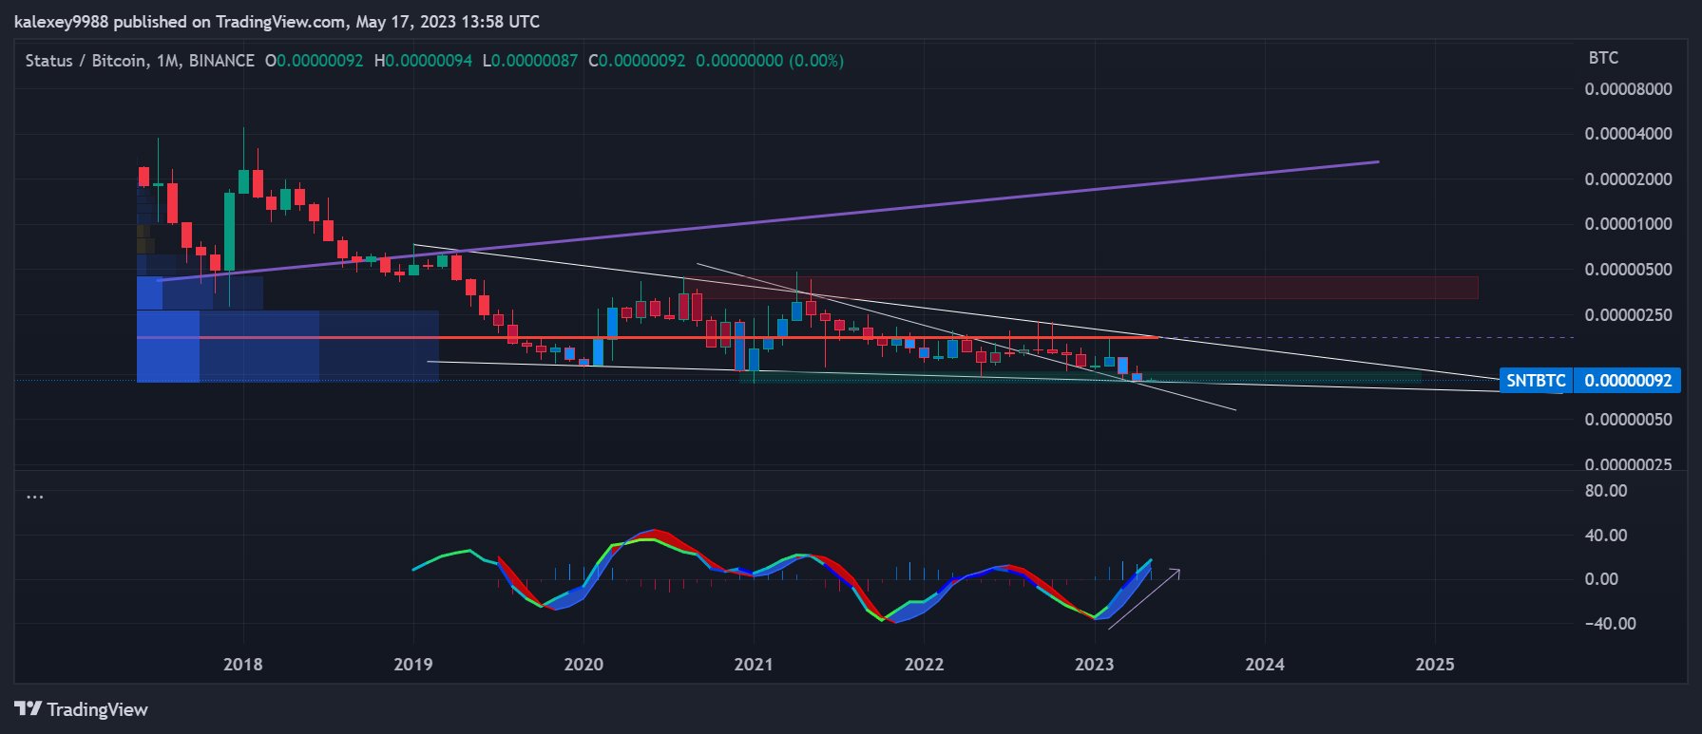The image size is (1702, 734).
Task: Click the high value H0.00000094
Action: pyautogui.click(x=423, y=61)
